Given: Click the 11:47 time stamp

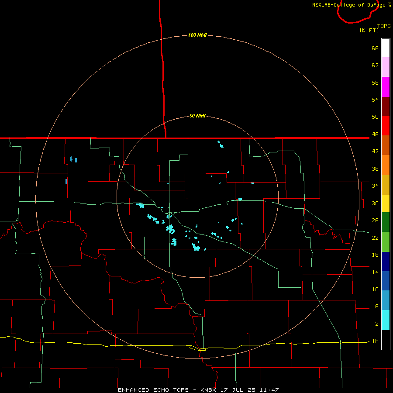Looking at the screenshot, I should [x=270, y=390].
